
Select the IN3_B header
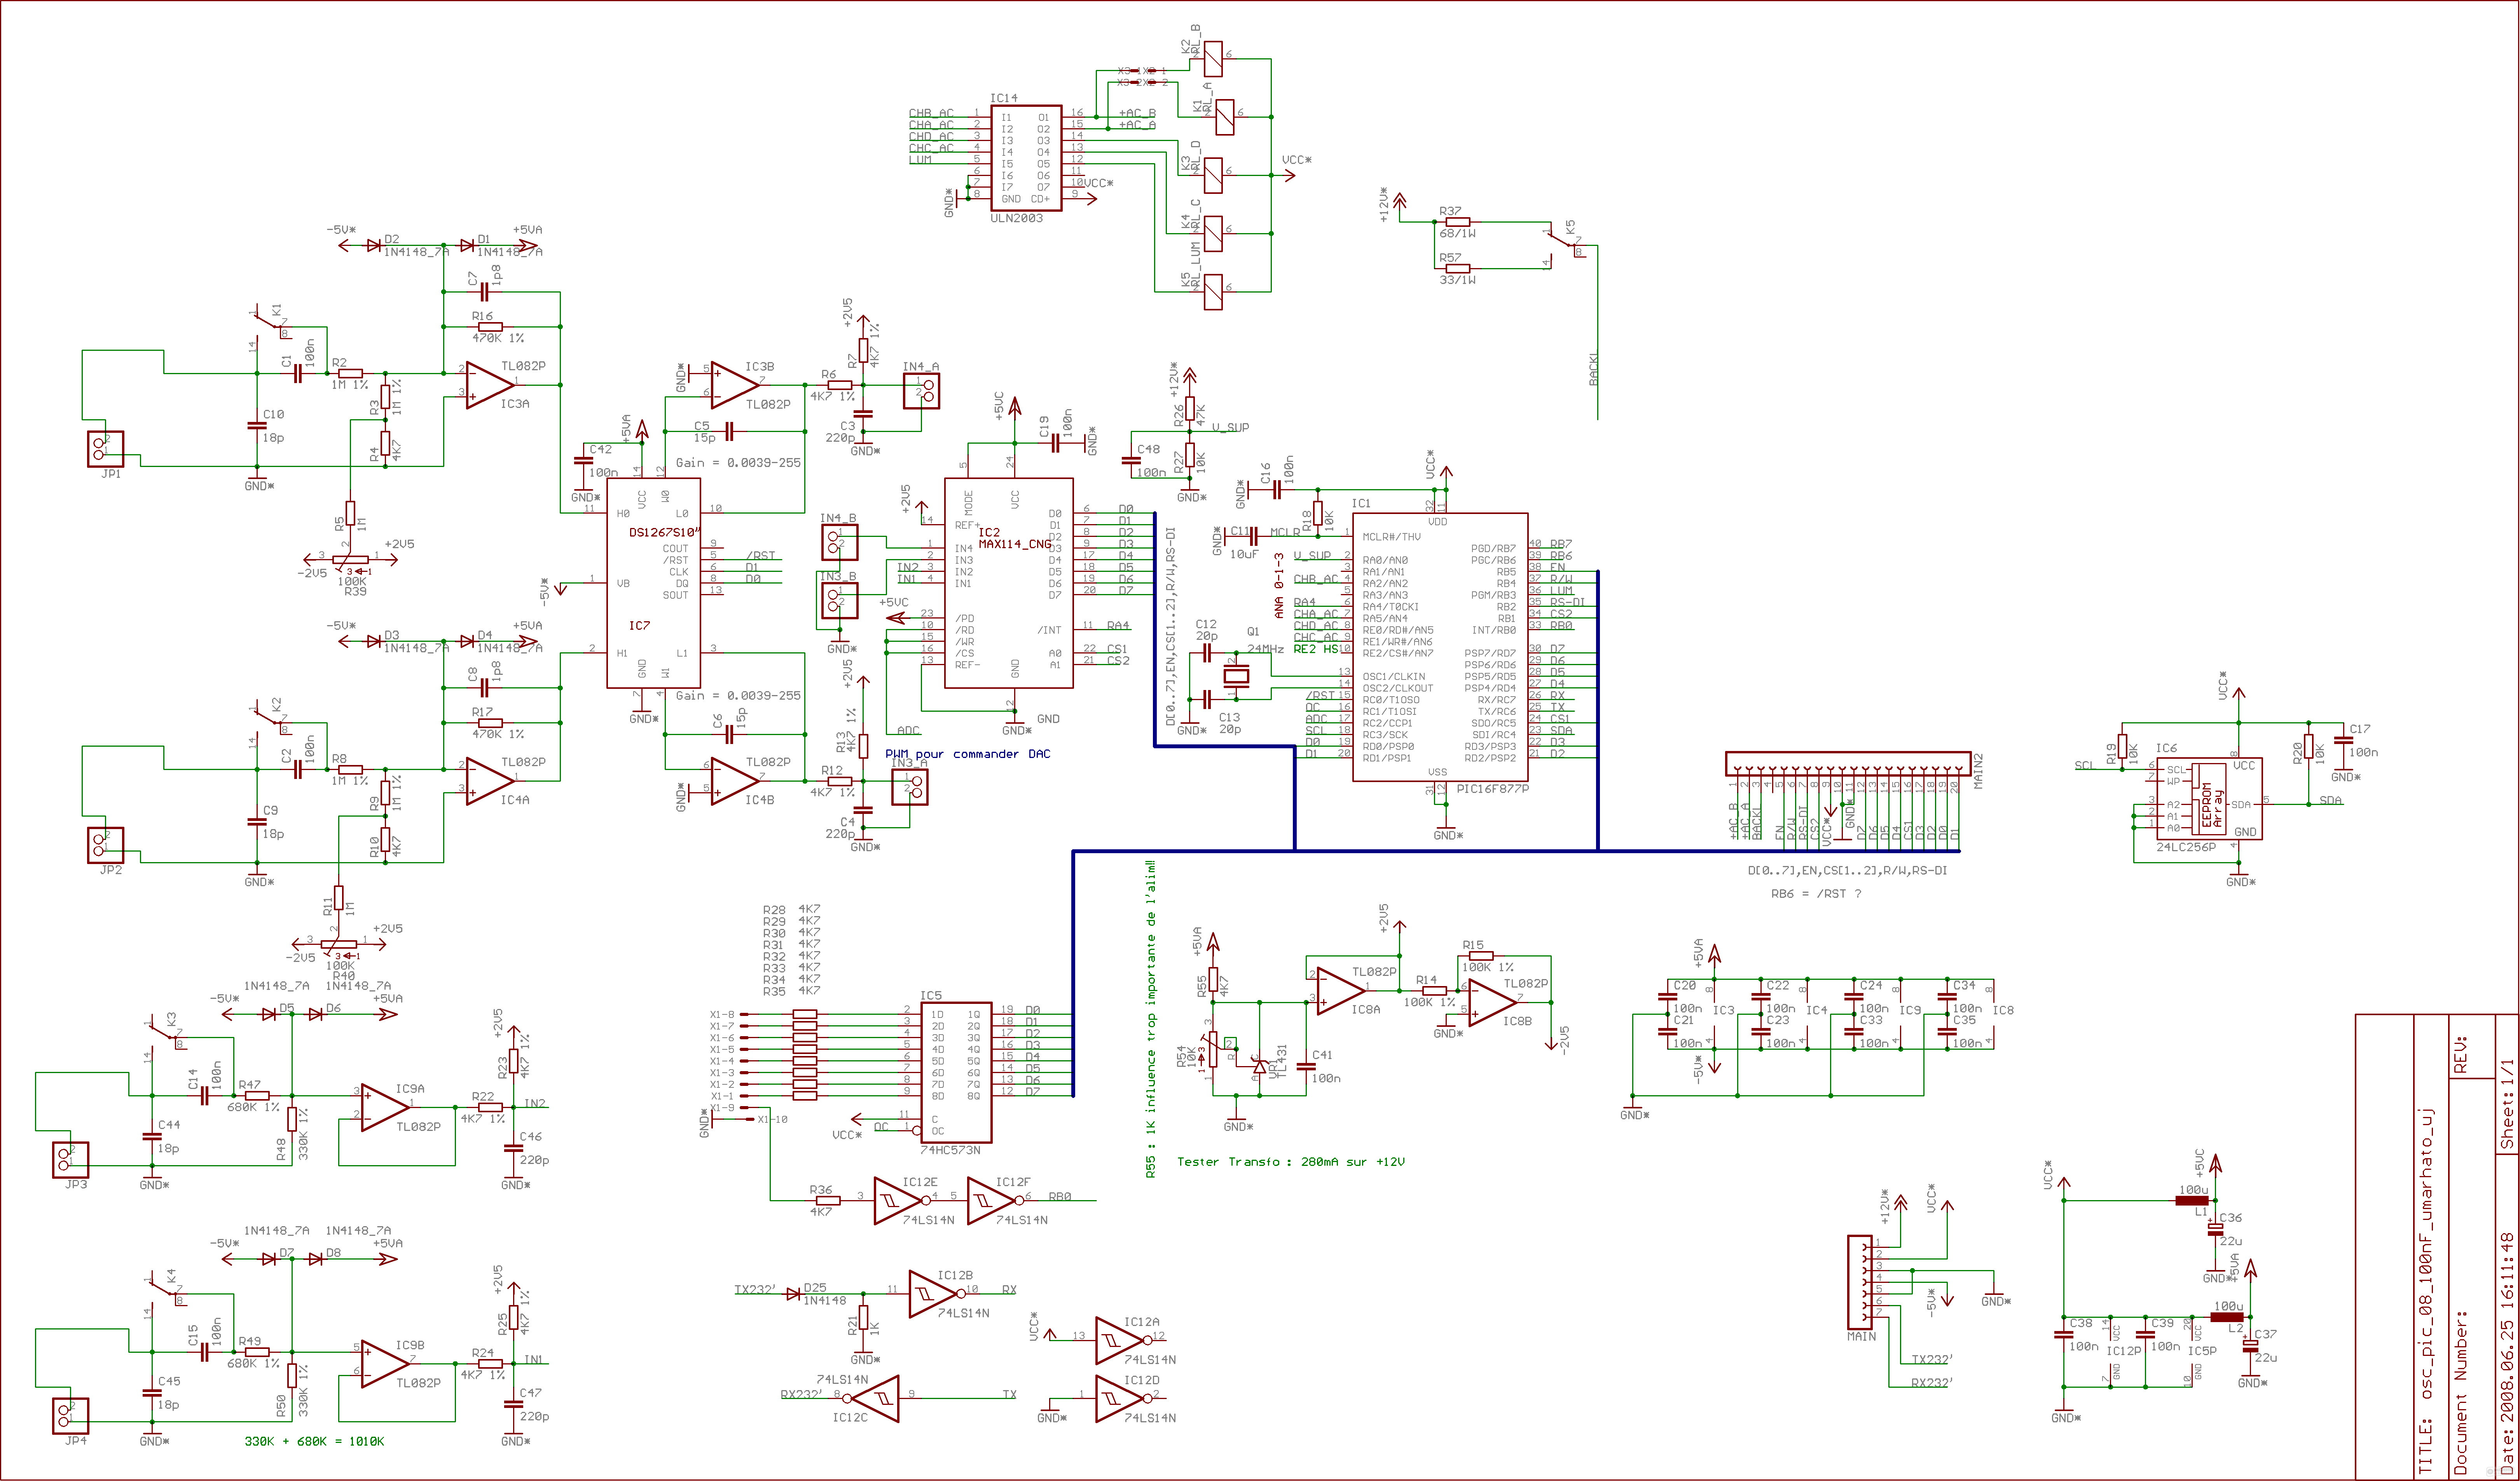[839, 601]
